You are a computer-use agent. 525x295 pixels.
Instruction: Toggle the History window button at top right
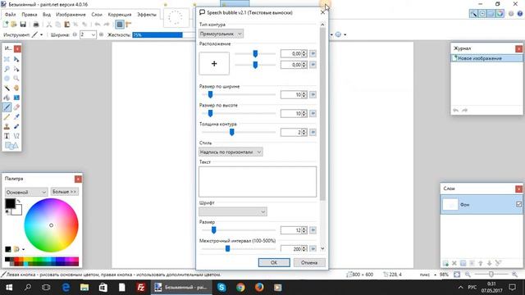tap(482, 14)
